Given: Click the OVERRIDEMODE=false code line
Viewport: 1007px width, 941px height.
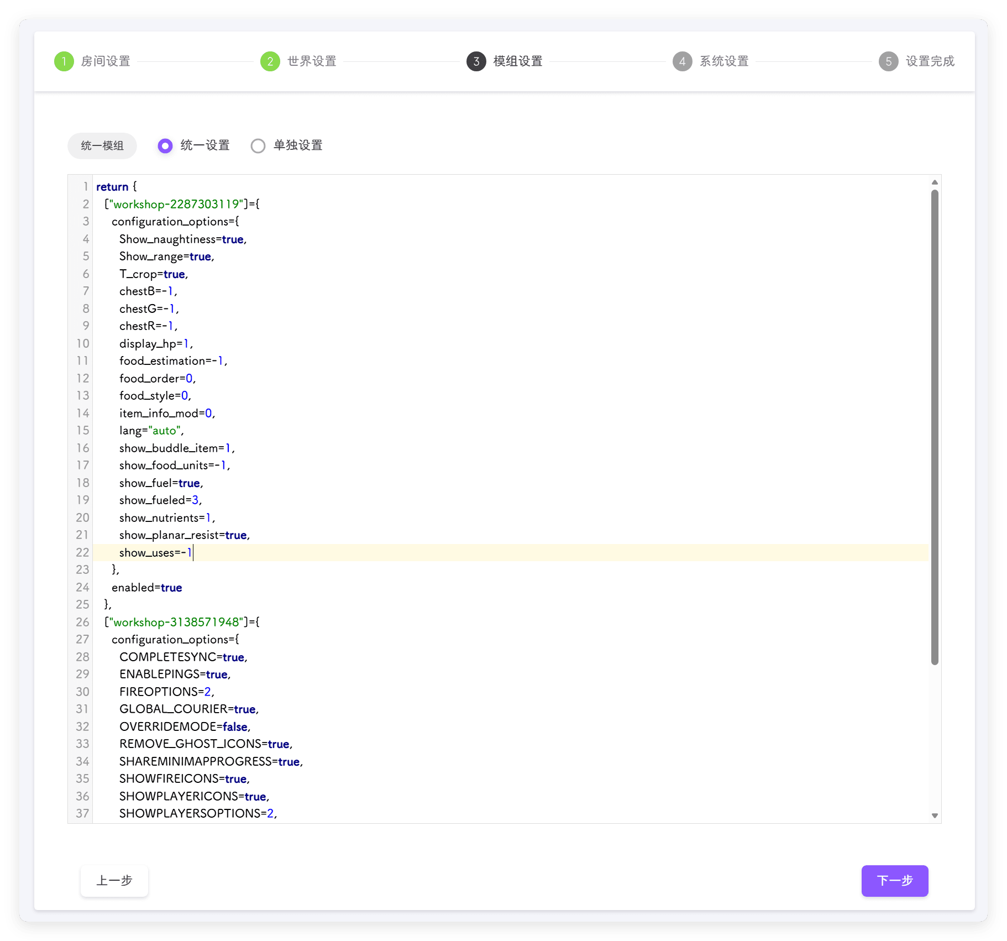Looking at the screenshot, I should point(185,727).
